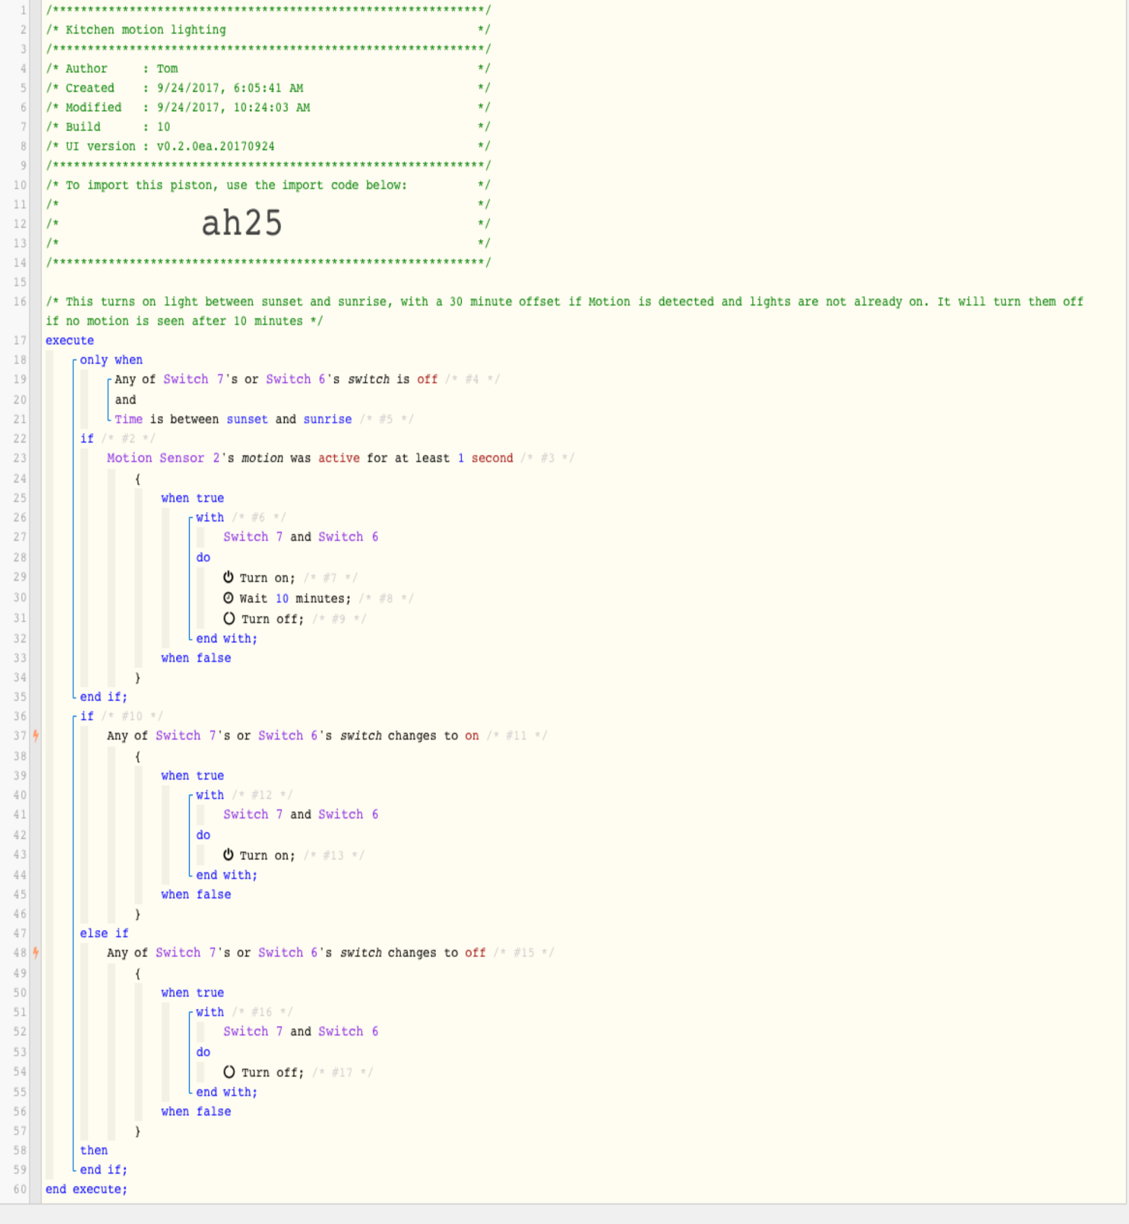Image resolution: width=1129 pixels, height=1224 pixels.
Task: Click the lightning bolt icon on line 37
Action: (x=36, y=736)
